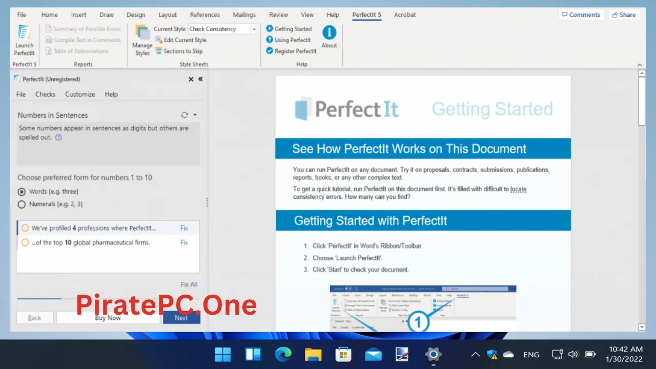Click Compile Text in Comments
This screenshot has height=369, width=656.
click(x=83, y=40)
